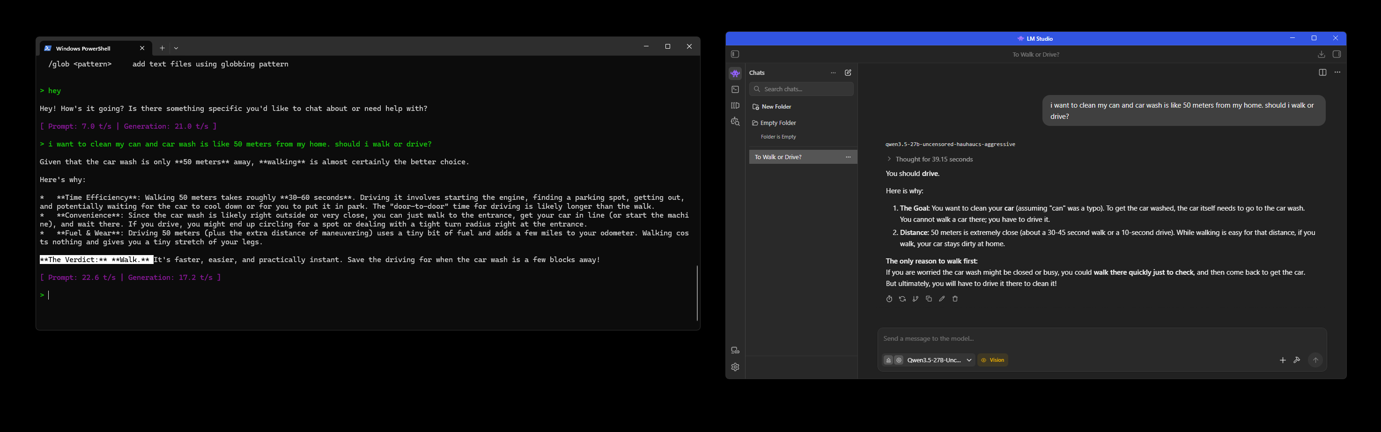Click 'You should drive.' in LM Studio response
The image size is (1381, 432).
click(912, 174)
